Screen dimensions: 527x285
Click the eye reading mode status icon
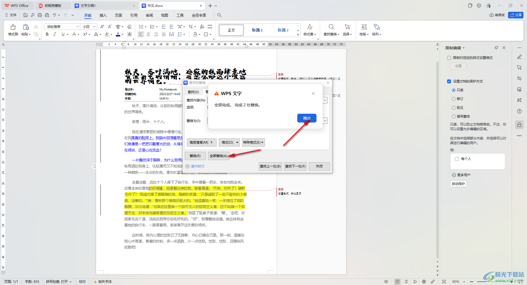pos(386,281)
